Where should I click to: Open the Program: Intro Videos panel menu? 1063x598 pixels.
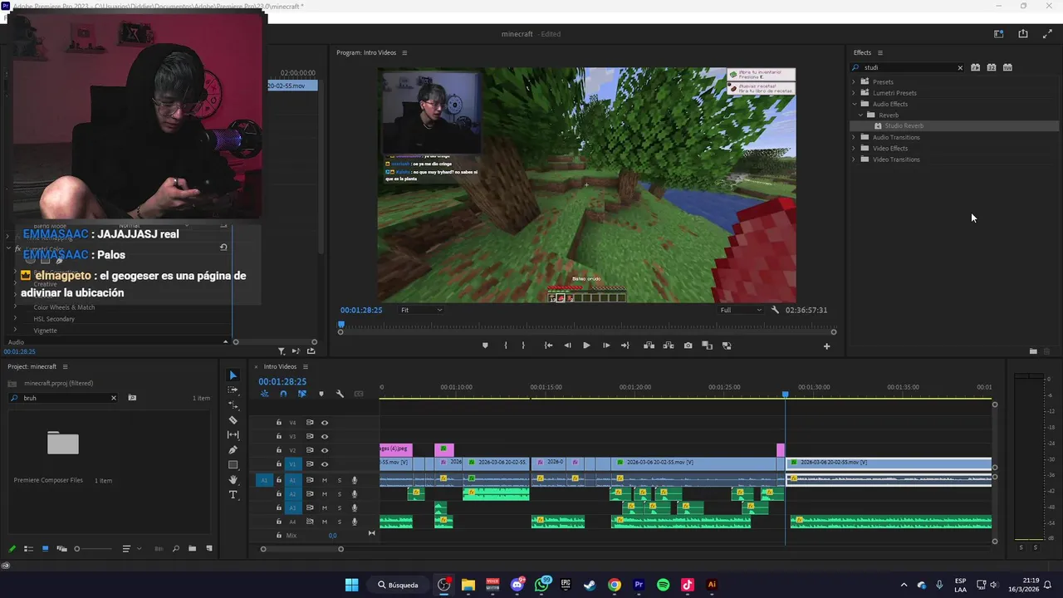click(404, 52)
